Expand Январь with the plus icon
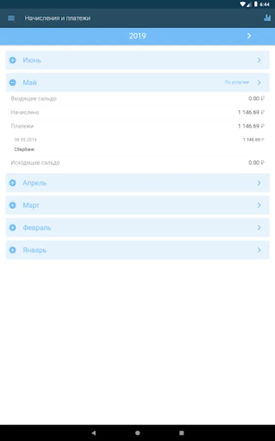Viewport: 275px width, 441px height. click(x=13, y=250)
